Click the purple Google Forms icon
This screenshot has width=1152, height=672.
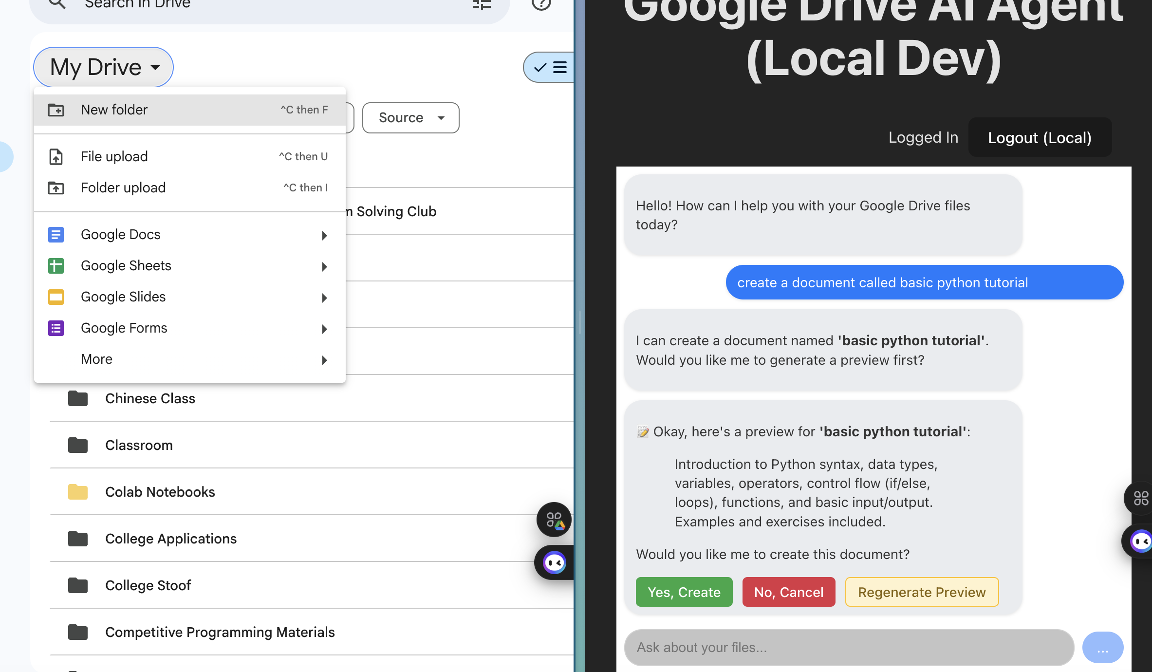point(56,328)
